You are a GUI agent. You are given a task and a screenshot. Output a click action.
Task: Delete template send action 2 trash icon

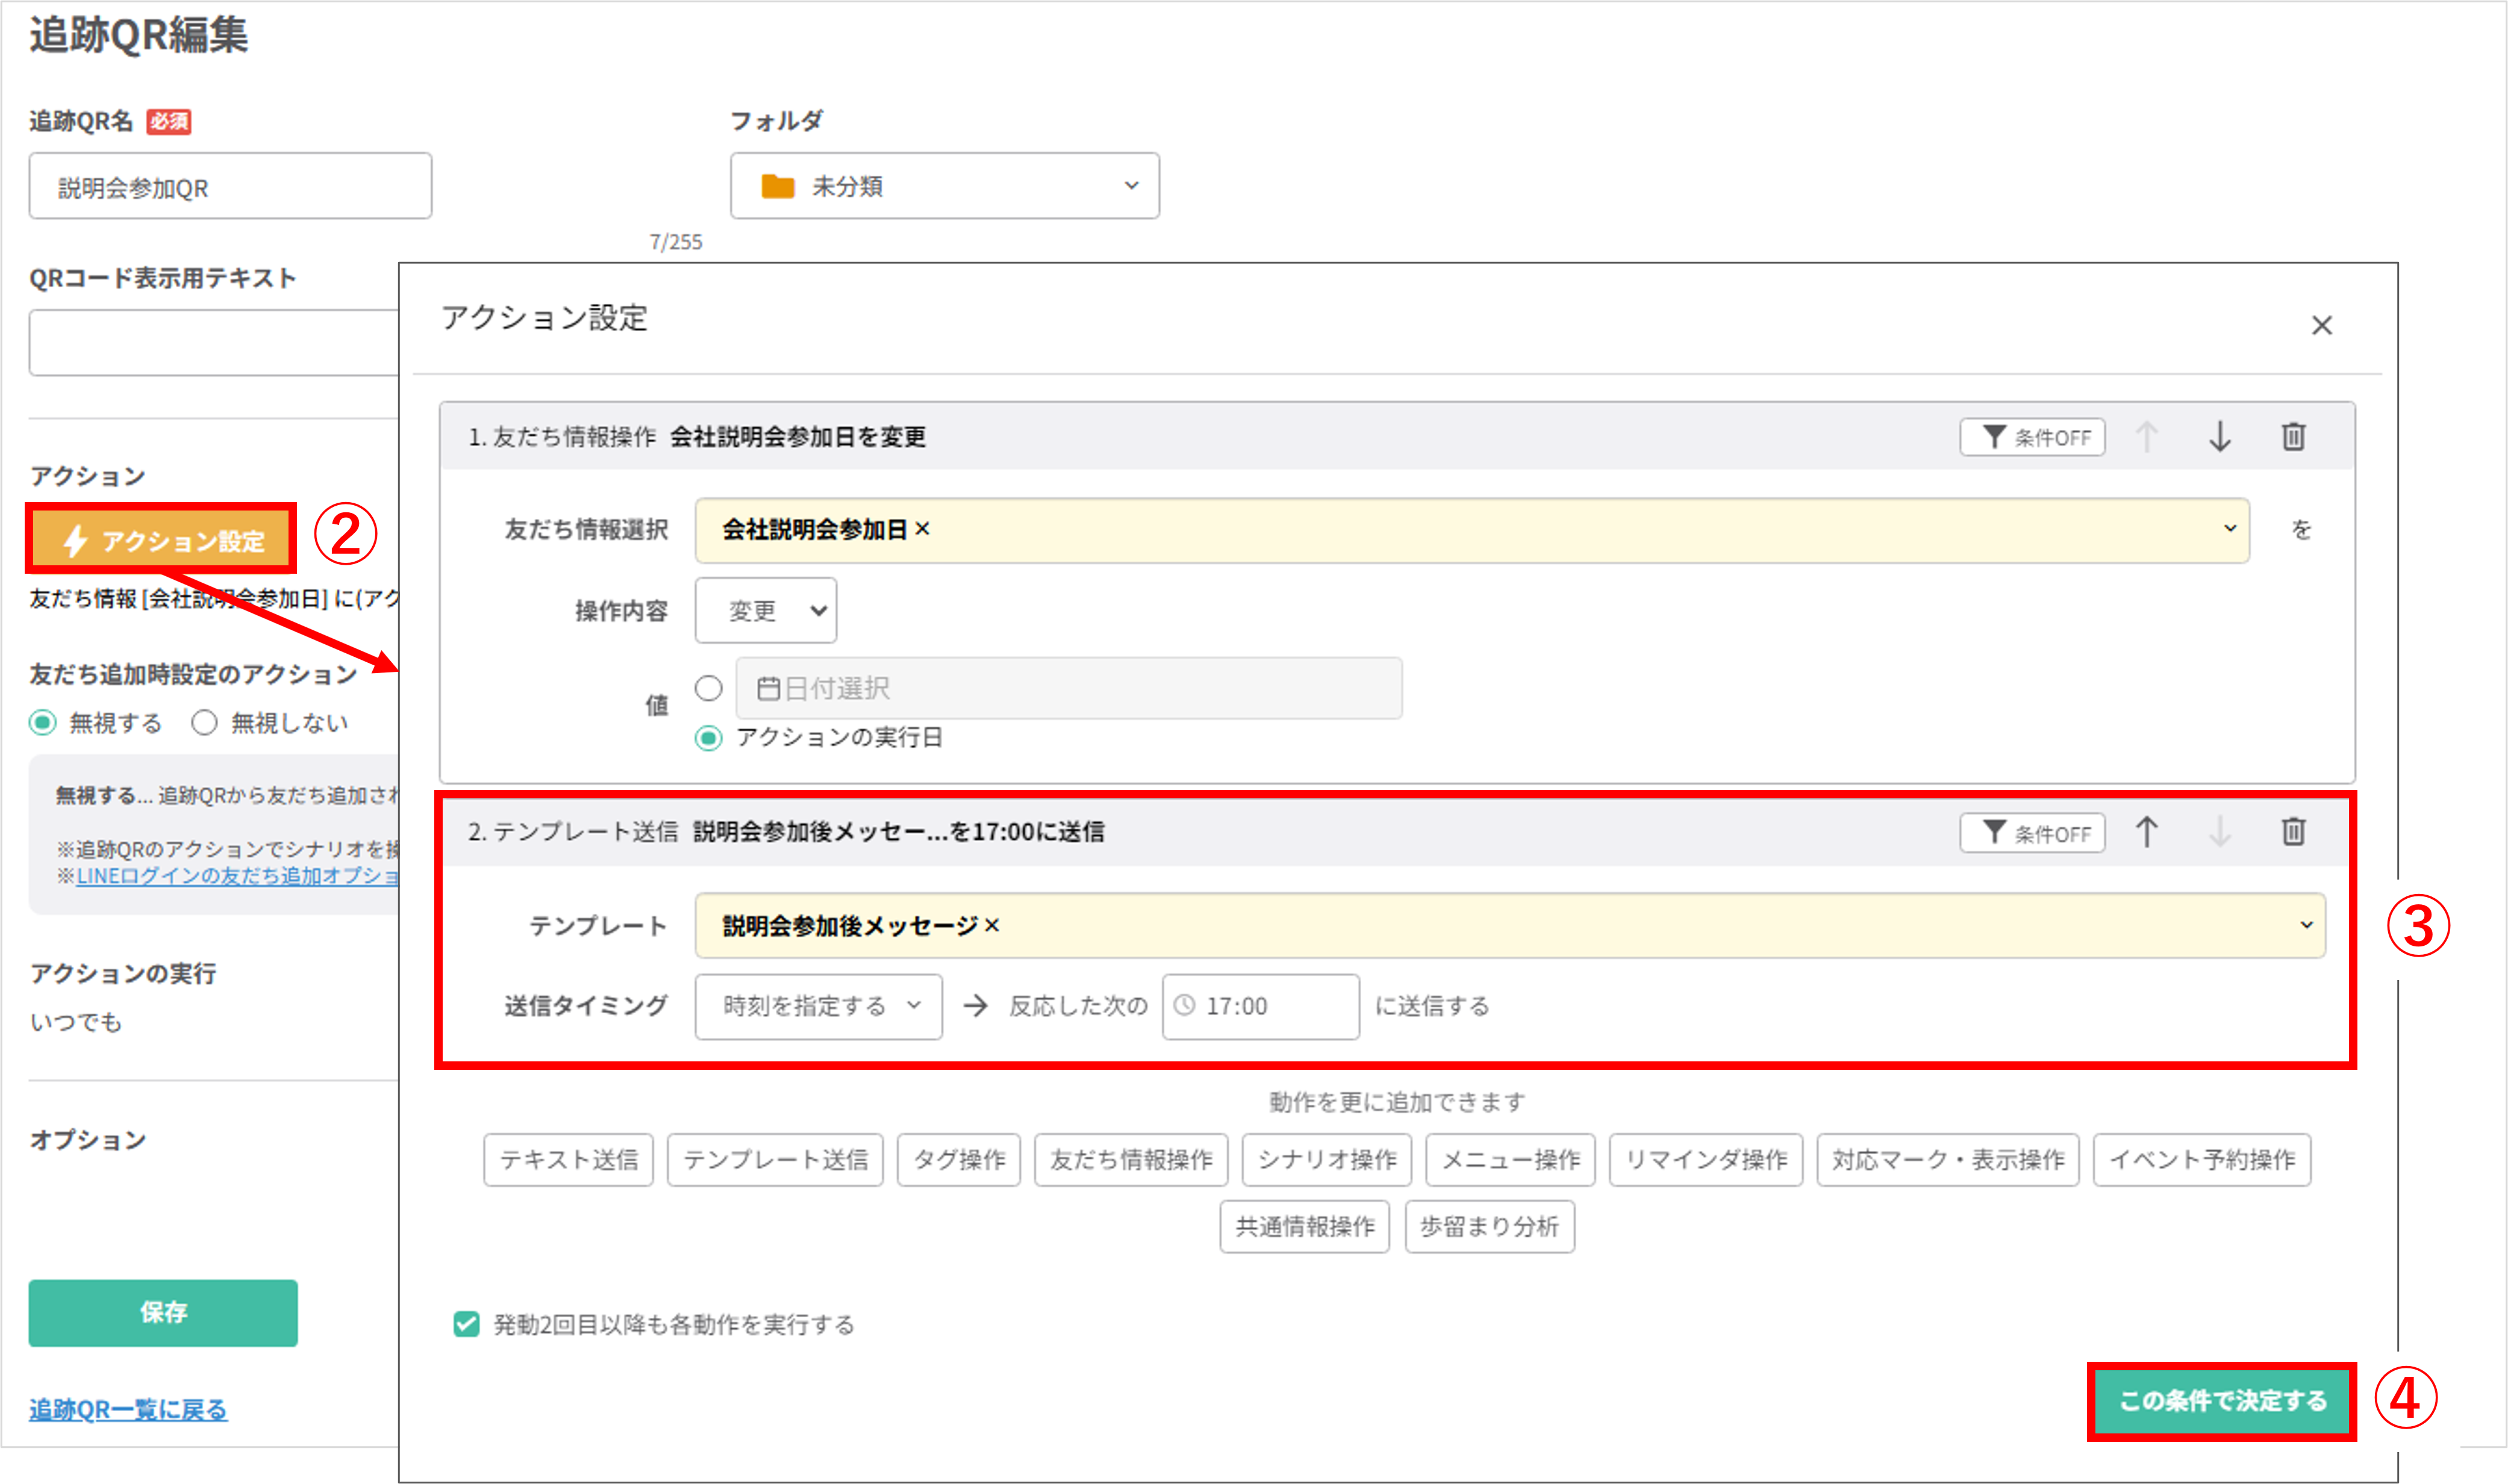click(2293, 832)
